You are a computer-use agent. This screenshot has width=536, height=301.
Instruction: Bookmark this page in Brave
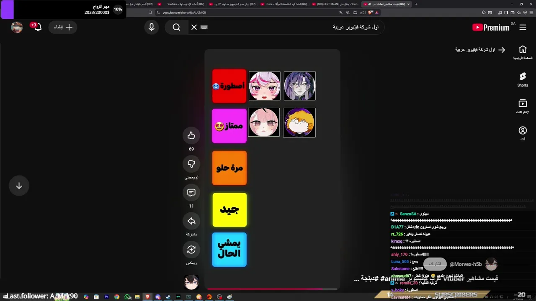[150, 13]
